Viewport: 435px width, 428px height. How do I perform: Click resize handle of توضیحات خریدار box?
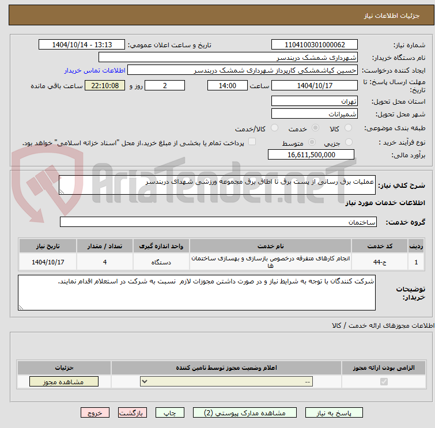point(21,308)
